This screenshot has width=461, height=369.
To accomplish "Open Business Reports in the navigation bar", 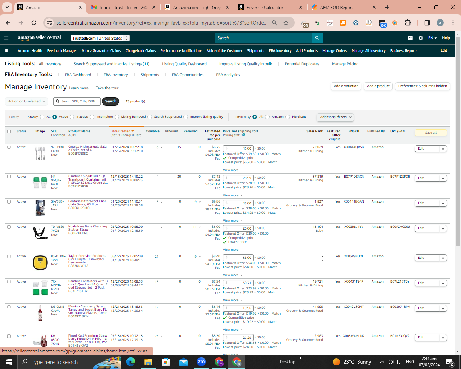I will 404,51.
